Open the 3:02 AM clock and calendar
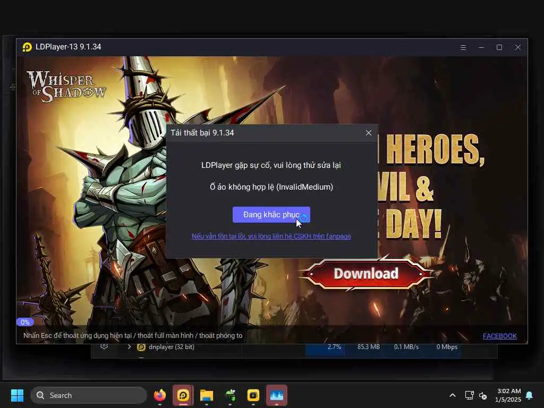 [508, 395]
